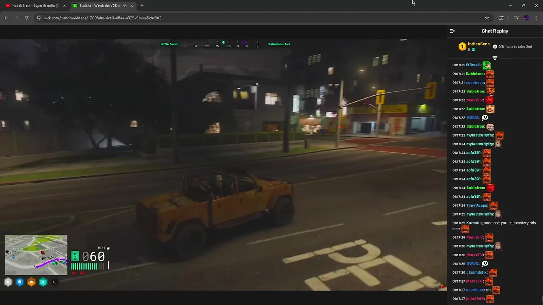543x305 pixels.
Task: Click the skull emote by GGWG at 01:17:26
Action: tap(485, 264)
